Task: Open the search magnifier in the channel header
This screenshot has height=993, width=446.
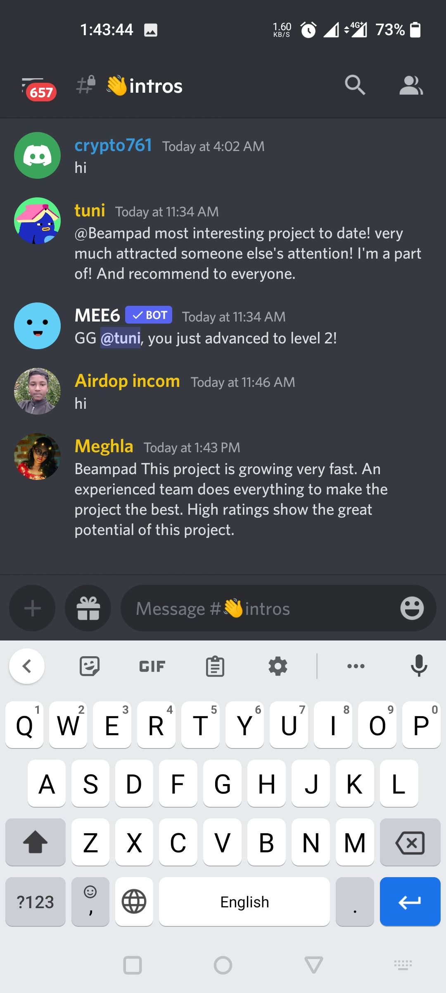Action: [x=355, y=85]
